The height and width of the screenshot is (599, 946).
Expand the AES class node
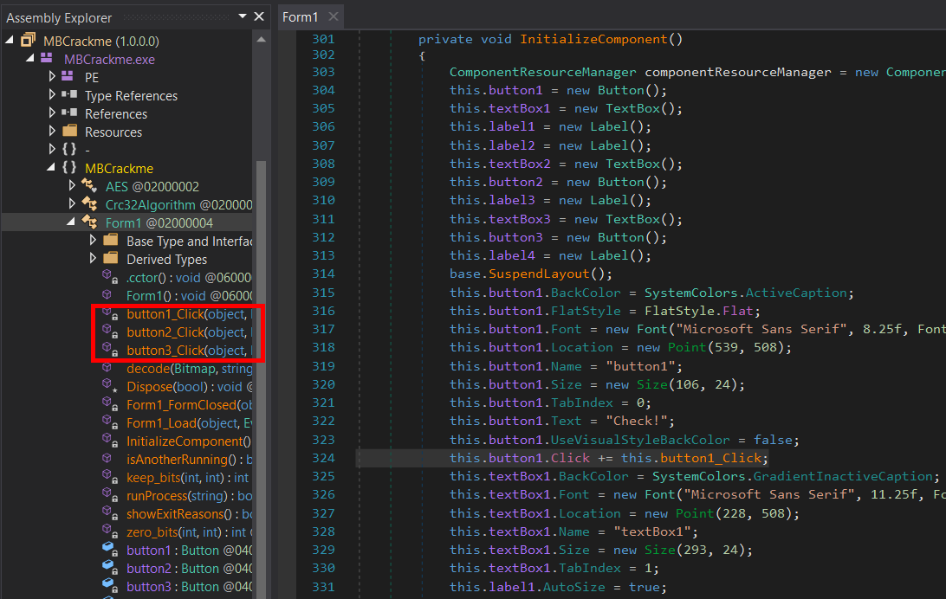pos(73,185)
